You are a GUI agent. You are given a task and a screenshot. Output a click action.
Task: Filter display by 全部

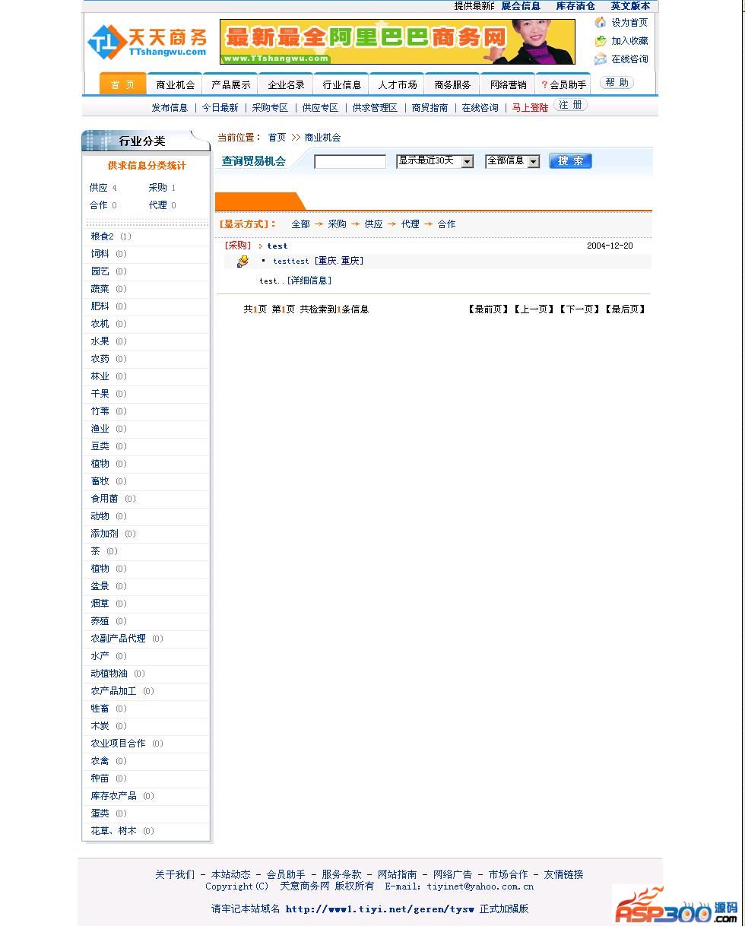point(300,224)
